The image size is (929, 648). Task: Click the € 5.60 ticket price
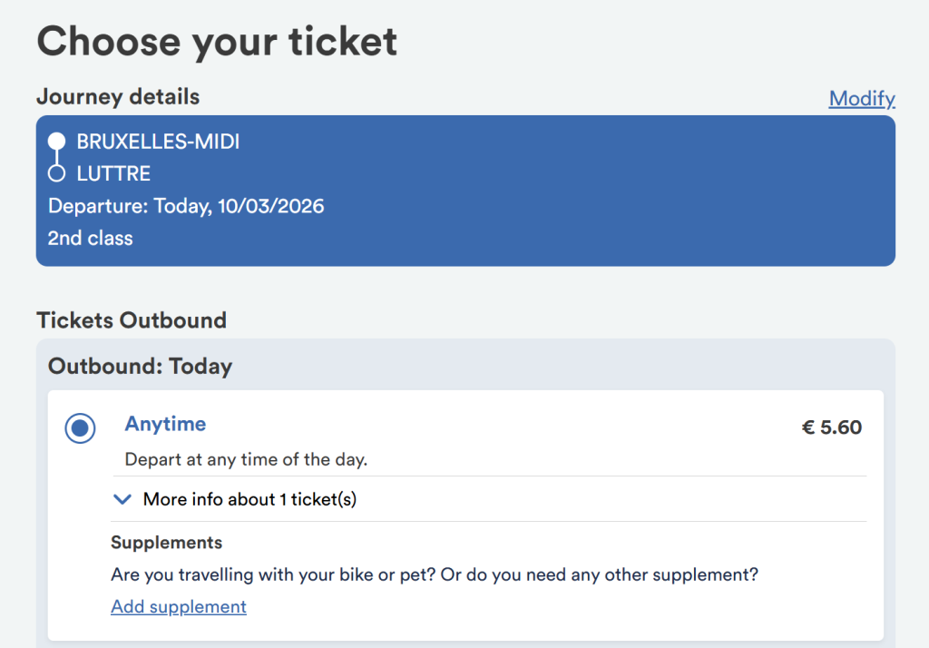[x=831, y=427]
